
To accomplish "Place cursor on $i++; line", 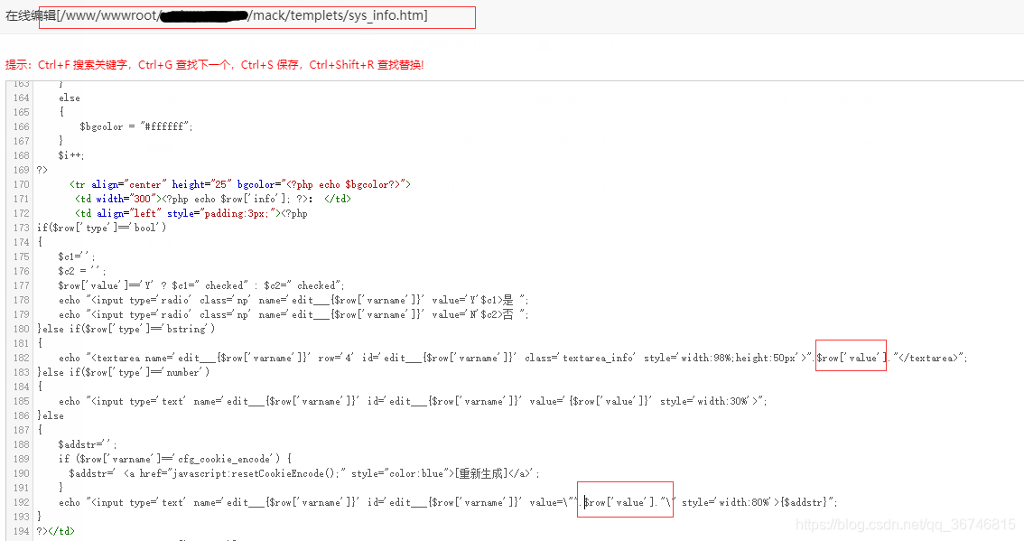I will [x=71, y=155].
